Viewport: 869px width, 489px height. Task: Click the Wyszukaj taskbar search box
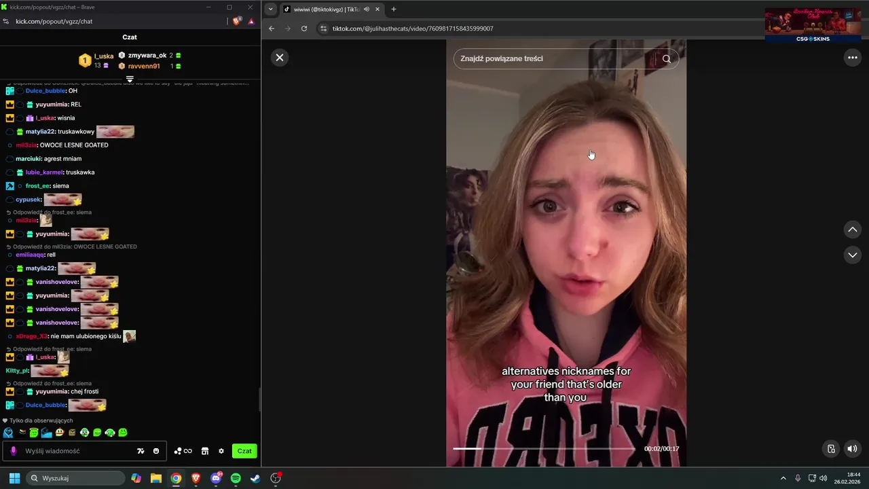(76, 478)
